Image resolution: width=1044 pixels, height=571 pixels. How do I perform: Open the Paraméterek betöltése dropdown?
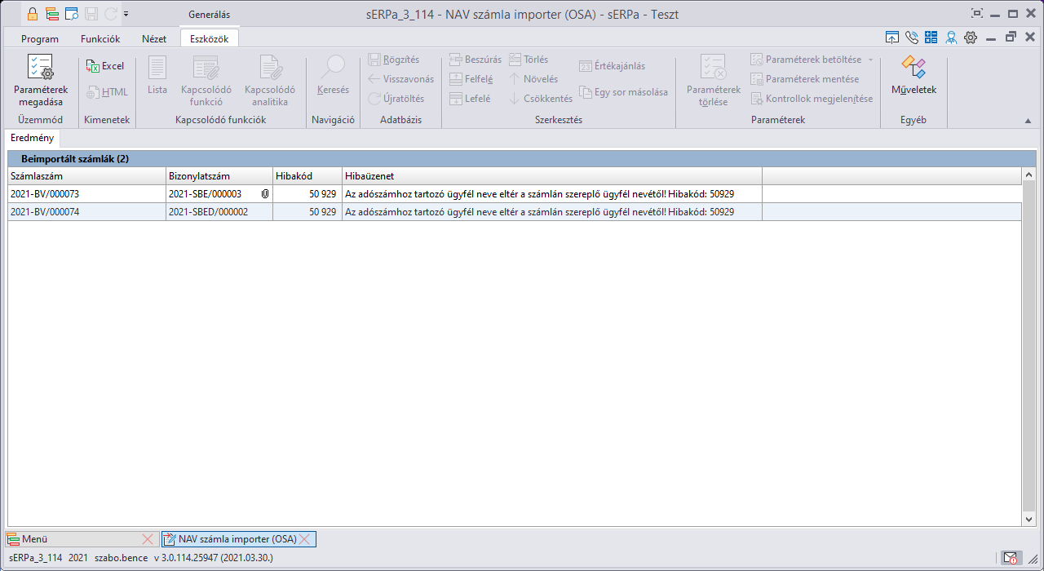click(x=811, y=60)
